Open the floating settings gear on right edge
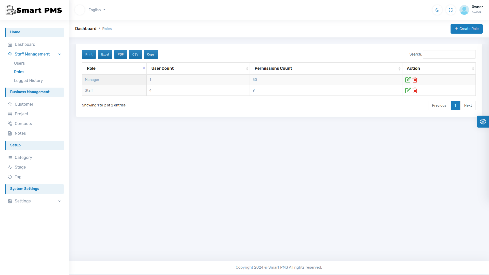Viewport: 489px width, 275px height. (483, 121)
